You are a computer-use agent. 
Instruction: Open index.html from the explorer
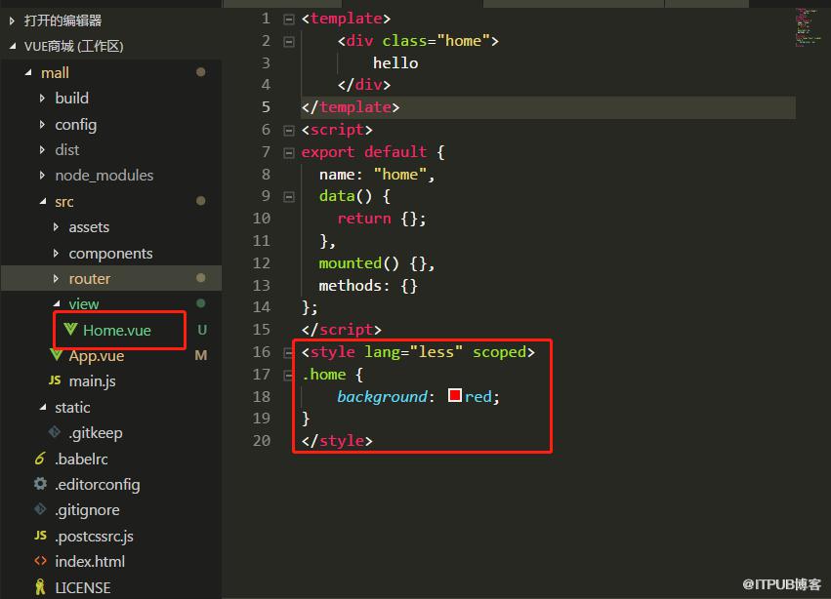(90, 561)
